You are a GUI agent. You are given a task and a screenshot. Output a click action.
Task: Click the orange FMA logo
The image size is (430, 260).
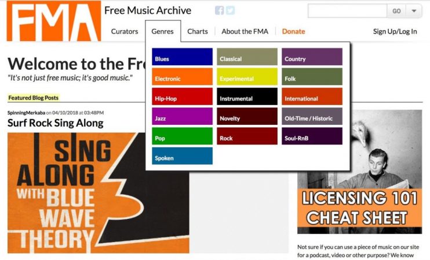(x=54, y=21)
